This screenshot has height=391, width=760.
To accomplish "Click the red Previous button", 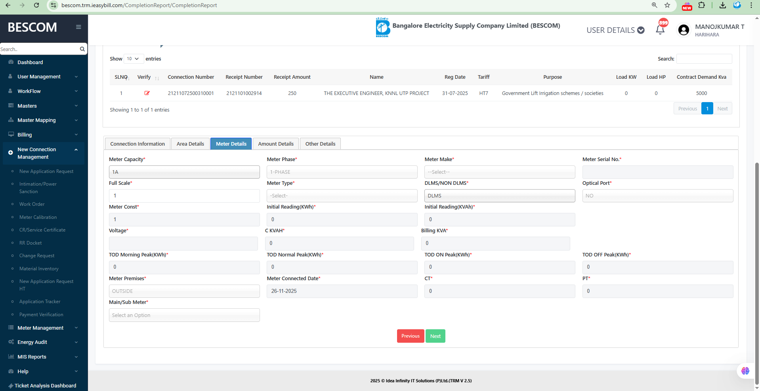I will [410, 336].
